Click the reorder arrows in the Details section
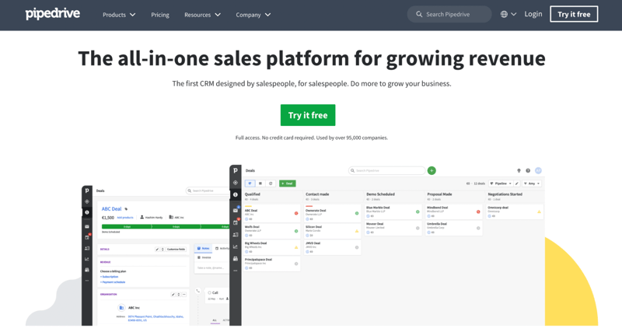622x332 pixels. point(162,249)
